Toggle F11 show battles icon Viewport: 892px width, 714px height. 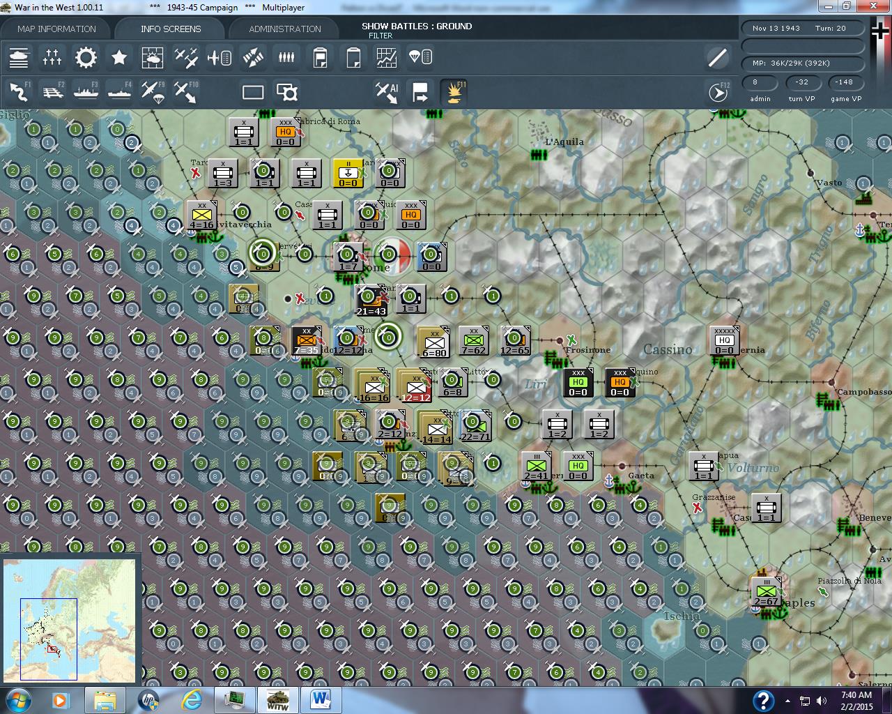click(454, 91)
